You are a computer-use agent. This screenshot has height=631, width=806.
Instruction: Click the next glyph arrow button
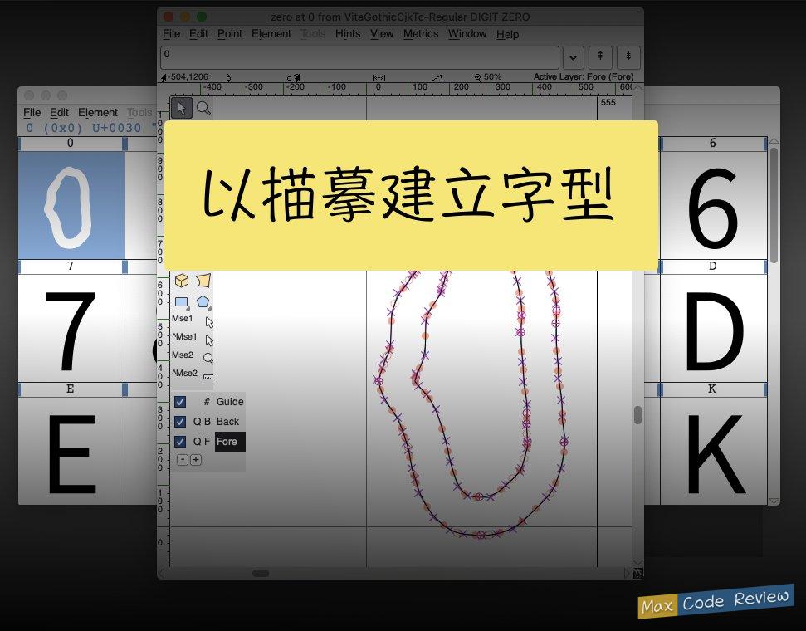(628, 57)
